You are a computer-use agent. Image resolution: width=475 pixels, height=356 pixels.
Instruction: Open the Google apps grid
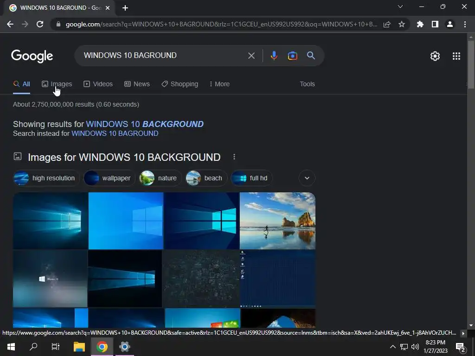coord(456,56)
